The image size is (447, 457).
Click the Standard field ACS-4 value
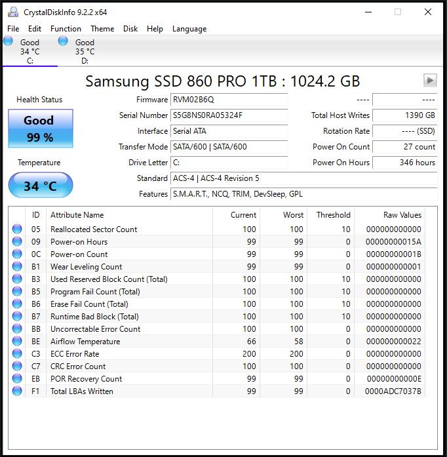(304, 178)
